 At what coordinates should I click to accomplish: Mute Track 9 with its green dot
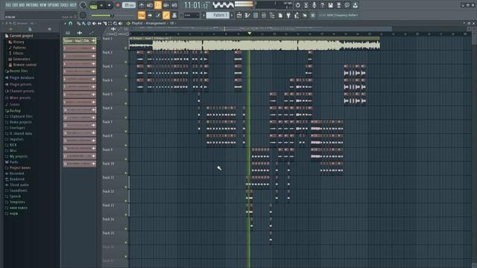[126, 159]
